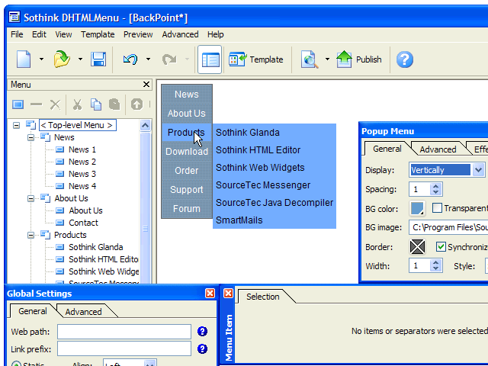488x366 pixels.
Task: Expand the open file dropdown arrow
Action: (x=80, y=59)
